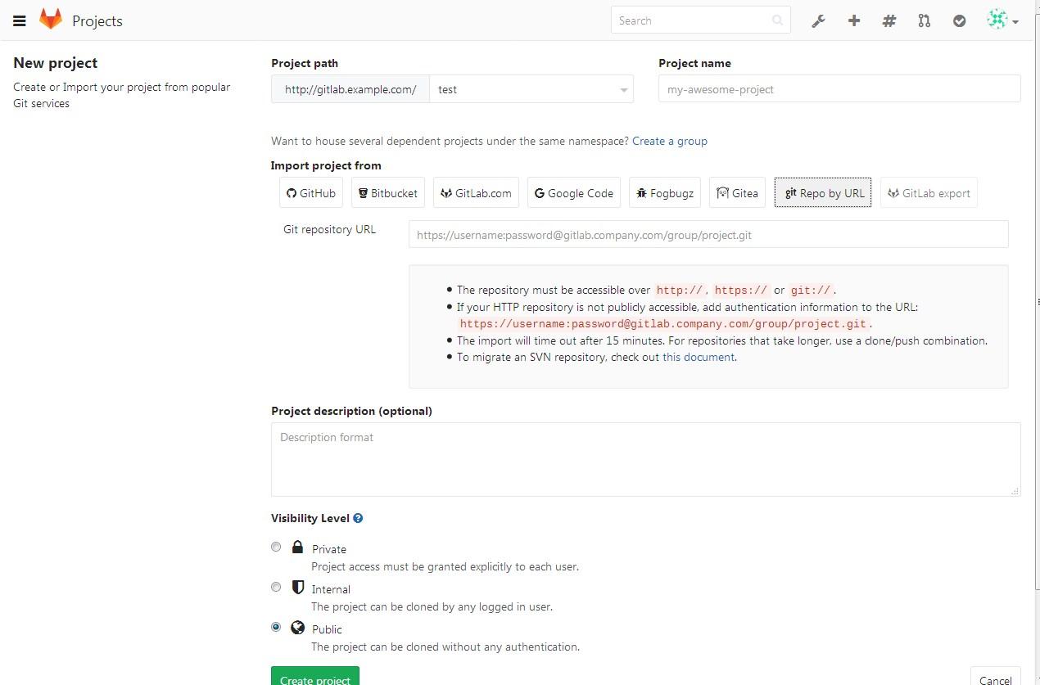
Task: Click the Cancel button
Action: [996, 676]
